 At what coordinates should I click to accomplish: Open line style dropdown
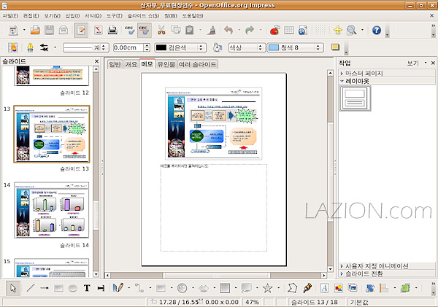pos(85,47)
